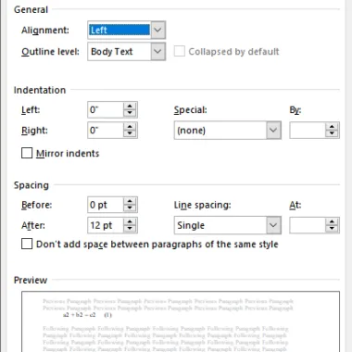
Task: Increase Left indentation with up arrow
Action: (x=130, y=106)
